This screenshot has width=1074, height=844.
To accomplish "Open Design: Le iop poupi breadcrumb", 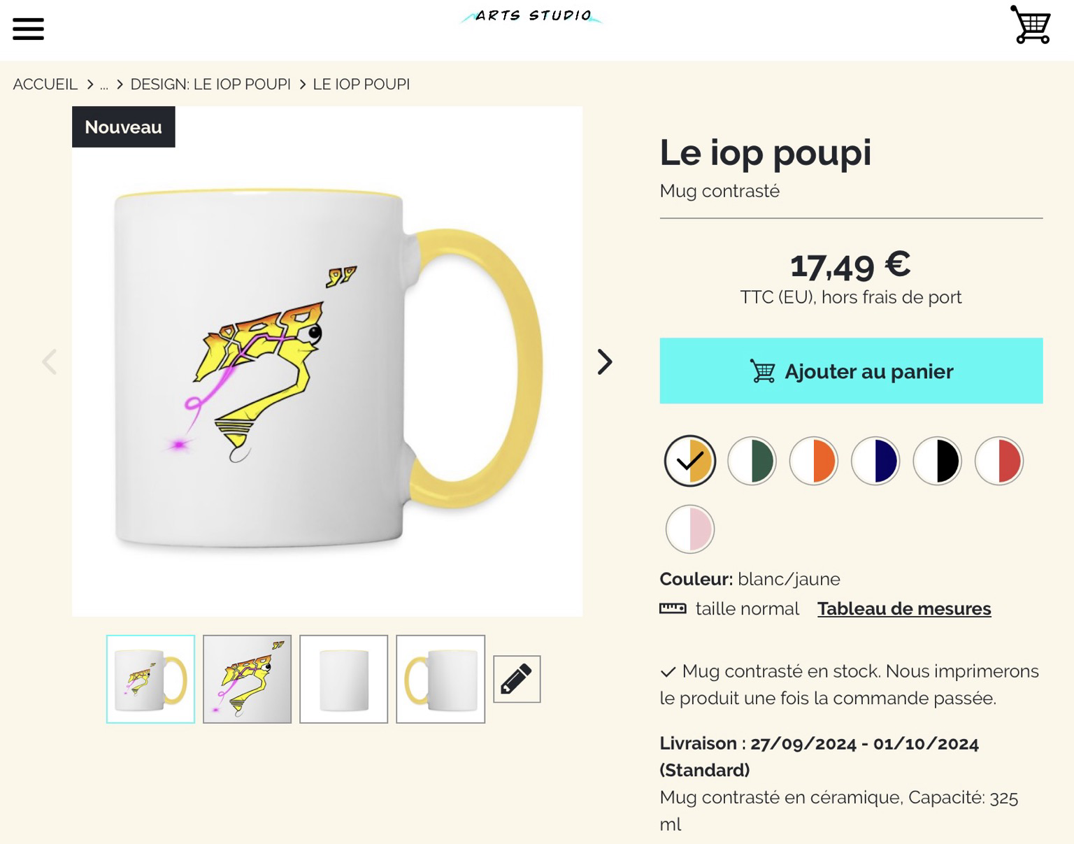I will tap(210, 84).
